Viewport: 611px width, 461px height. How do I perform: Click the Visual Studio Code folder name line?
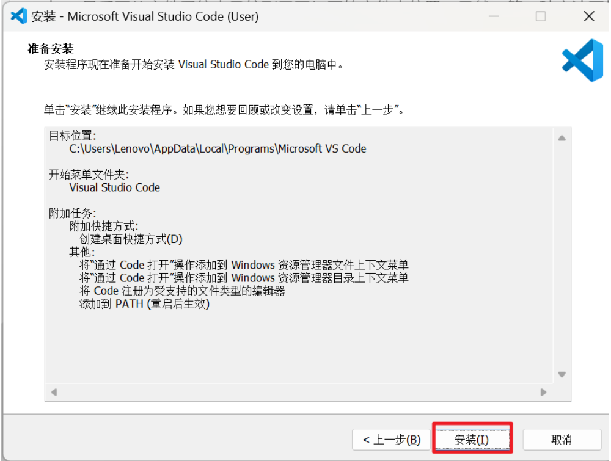(115, 187)
